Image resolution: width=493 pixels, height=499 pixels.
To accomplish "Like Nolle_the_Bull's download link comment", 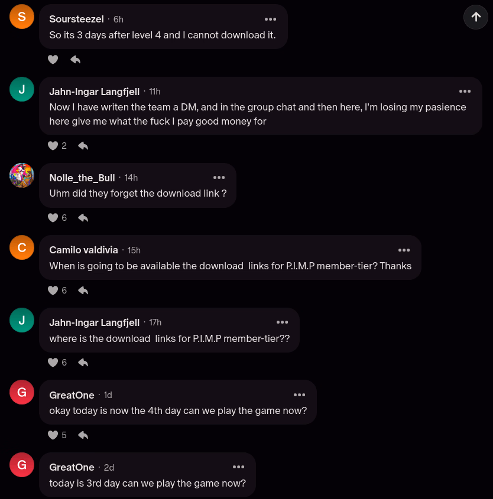I will 53,218.
